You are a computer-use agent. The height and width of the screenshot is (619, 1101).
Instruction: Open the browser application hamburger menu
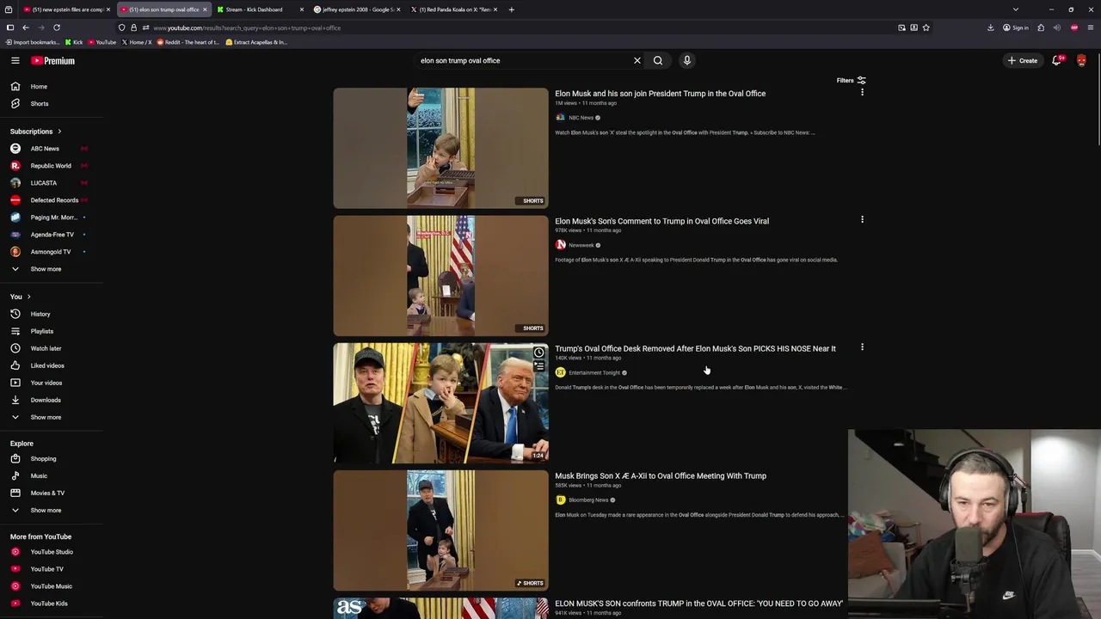click(1091, 28)
